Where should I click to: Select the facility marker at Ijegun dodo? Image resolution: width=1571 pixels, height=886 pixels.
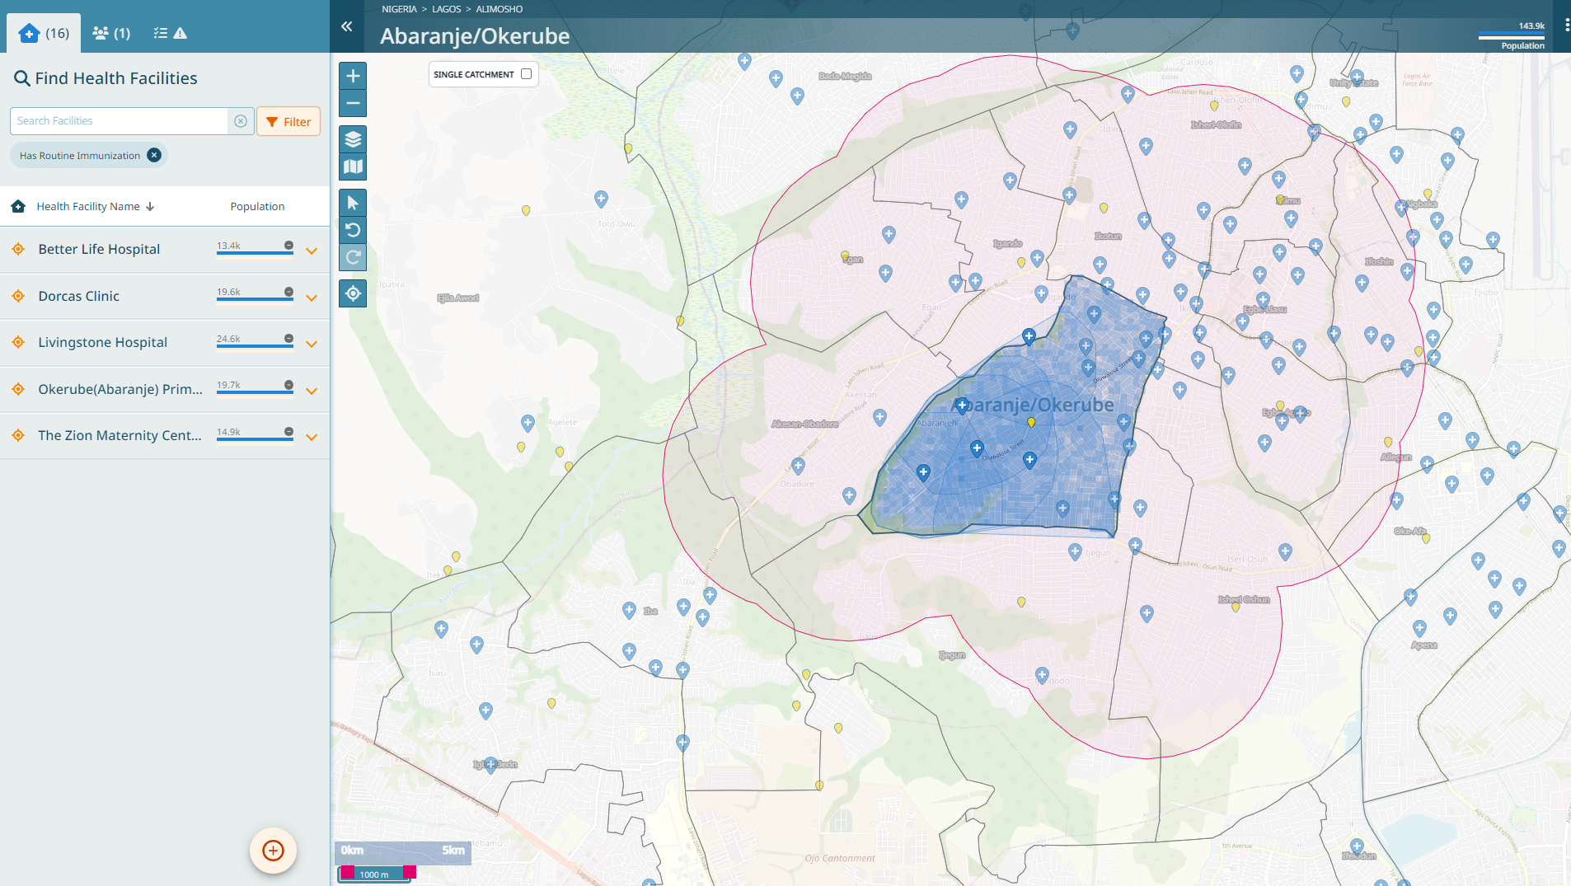click(x=1042, y=676)
